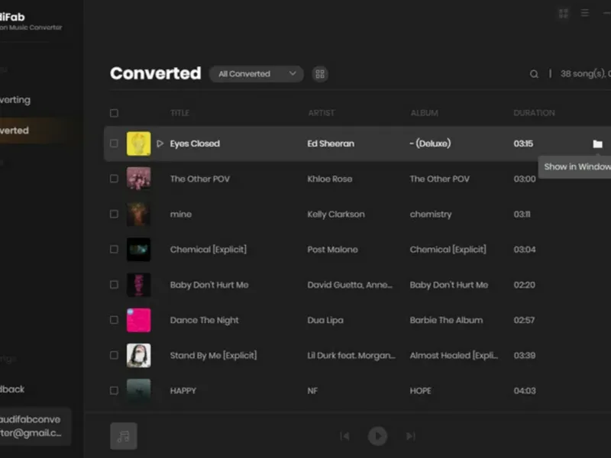
Task: Click the pink Dance The Night cover
Action: 139,320
